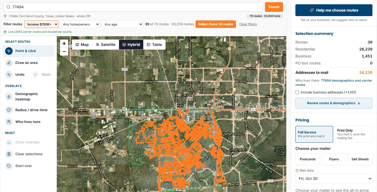Click the down arrow in Review routes button
The width and height of the screenshot is (377, 192).
coord(359,103)
